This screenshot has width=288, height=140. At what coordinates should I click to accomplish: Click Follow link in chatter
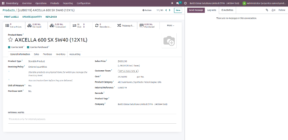point(282,10)
